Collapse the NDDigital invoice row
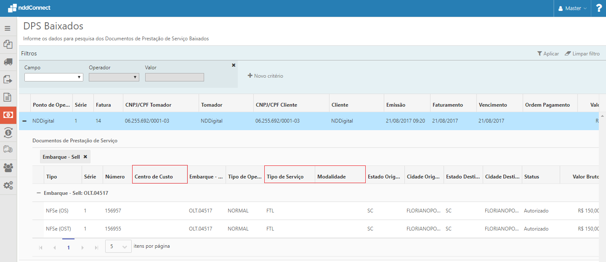 coord(24,121)
